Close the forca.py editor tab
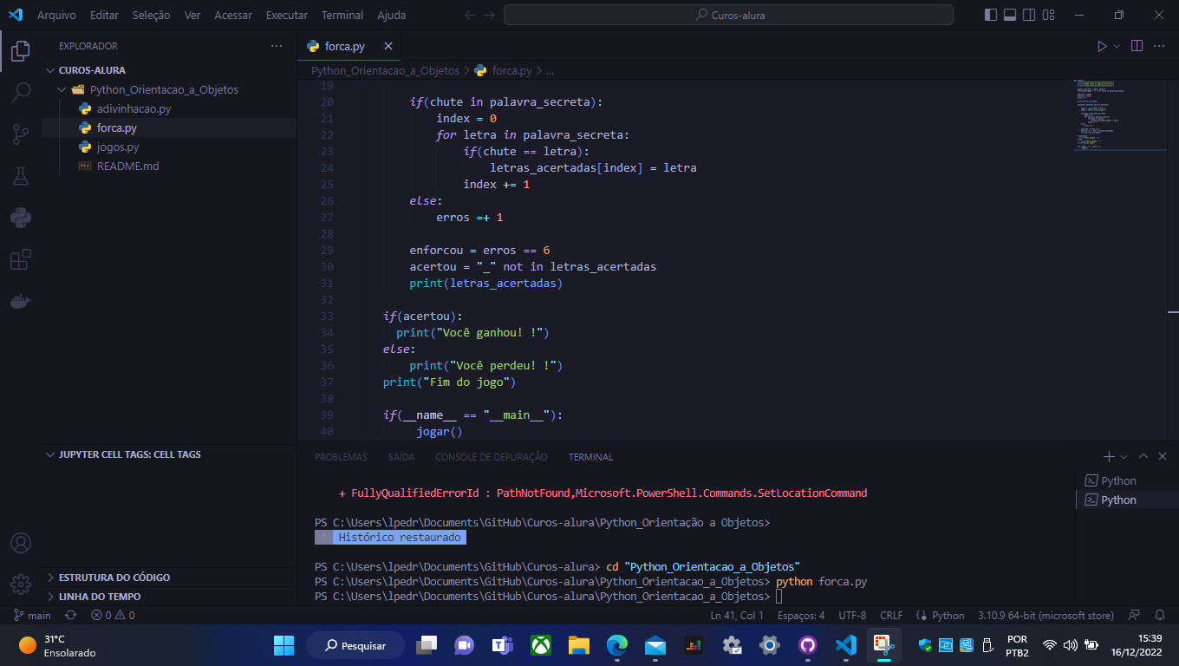 click(388, 46)
